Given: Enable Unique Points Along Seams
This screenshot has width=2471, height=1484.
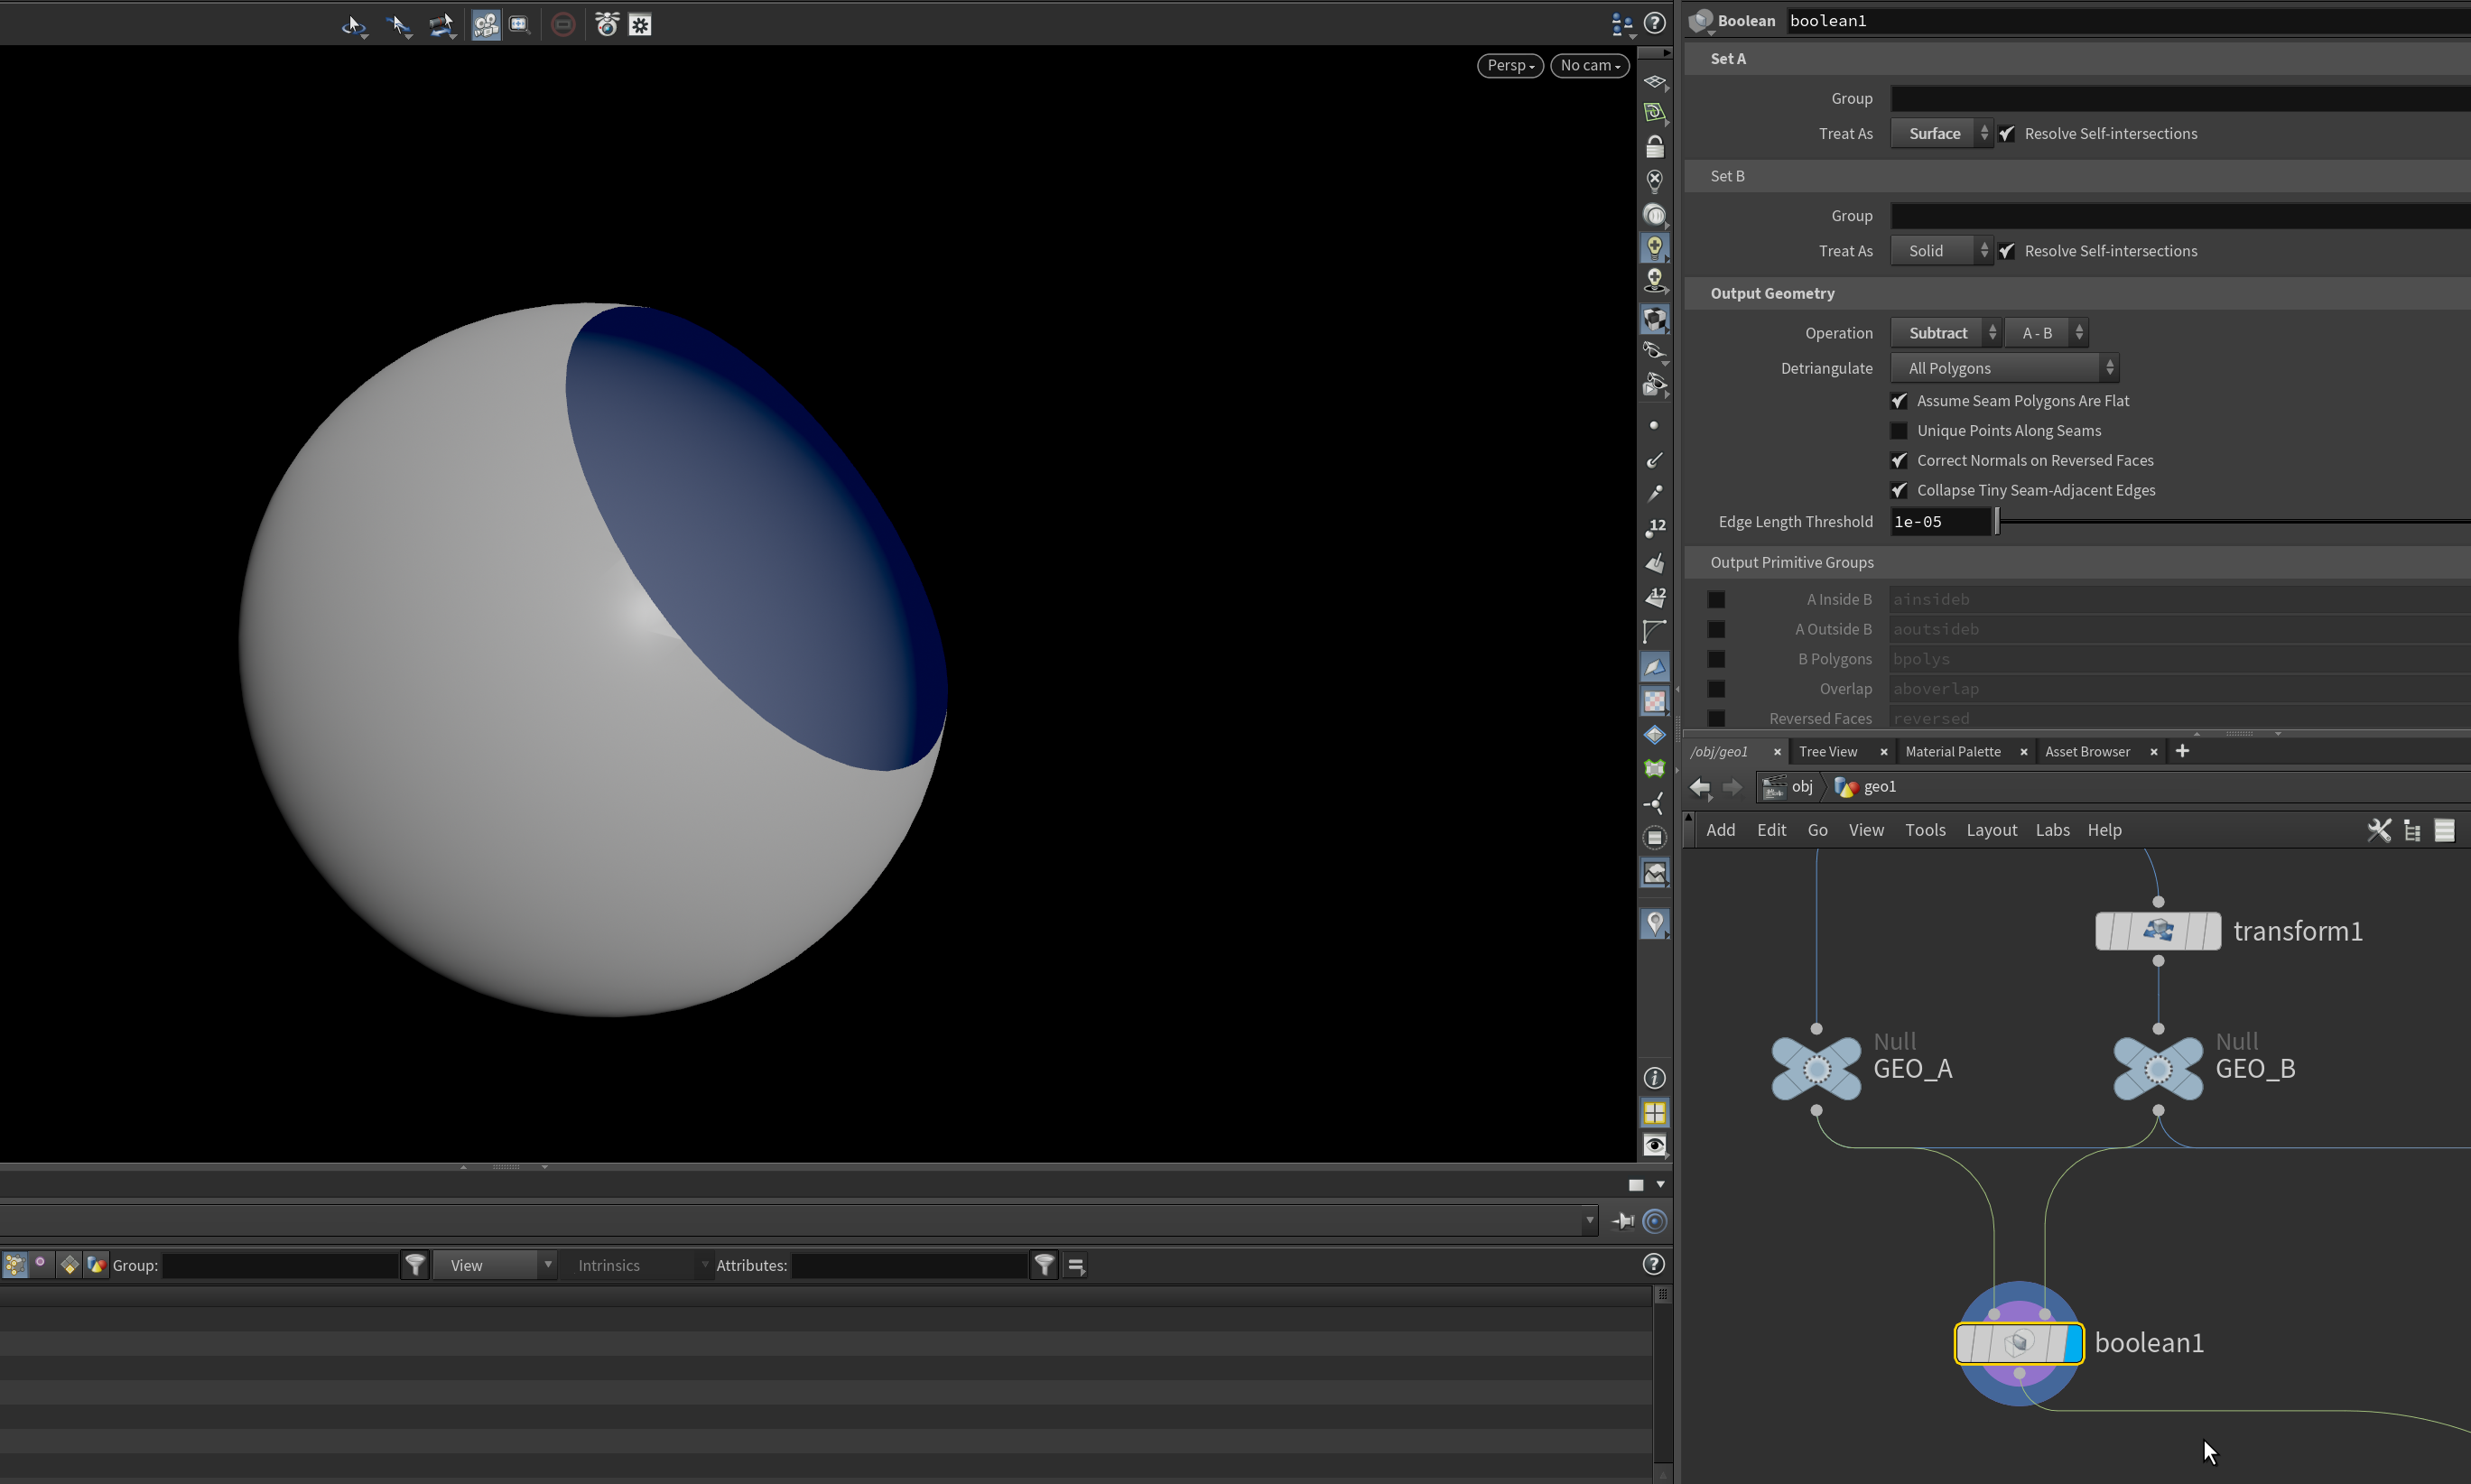Looking at the screenshot, I should 1898,431.
